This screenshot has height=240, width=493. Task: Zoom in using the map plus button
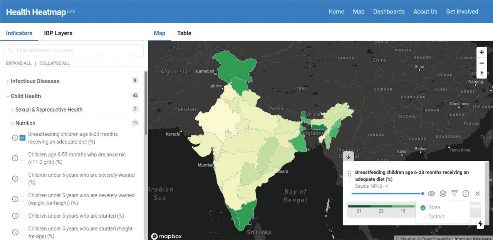(x=481, y=52)
